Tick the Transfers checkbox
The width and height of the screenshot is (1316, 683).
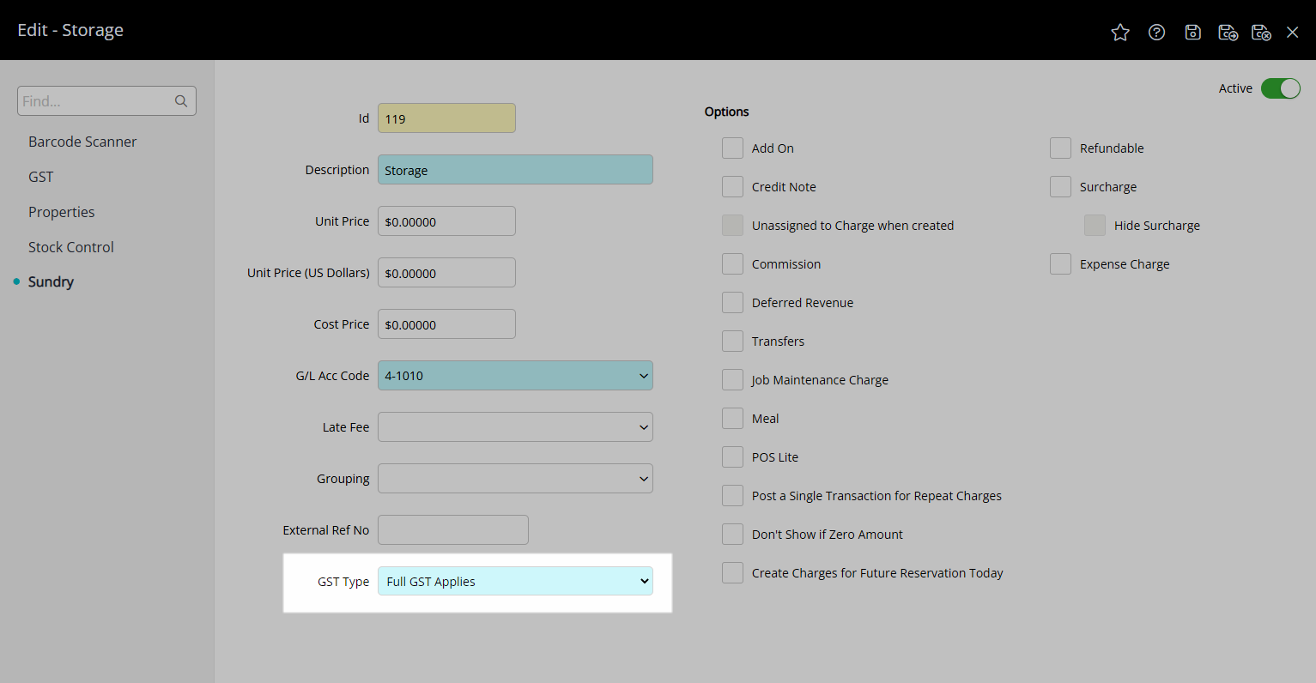coord(732,341)
